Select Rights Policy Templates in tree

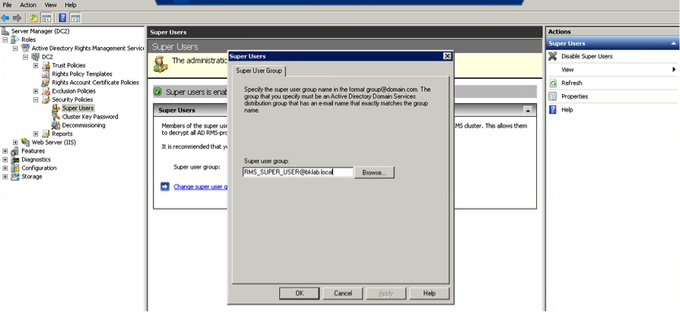pyautogui.click(x=81, y=74)
